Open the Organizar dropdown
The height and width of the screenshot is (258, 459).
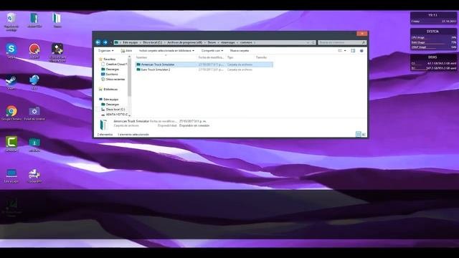tap(105, 51)
